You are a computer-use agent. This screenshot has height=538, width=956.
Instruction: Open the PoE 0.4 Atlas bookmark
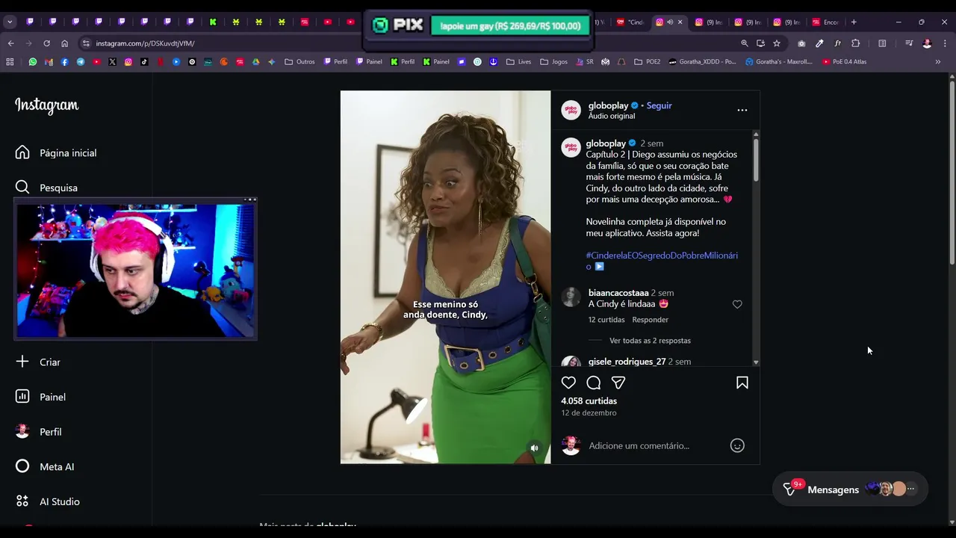[844, 62]
